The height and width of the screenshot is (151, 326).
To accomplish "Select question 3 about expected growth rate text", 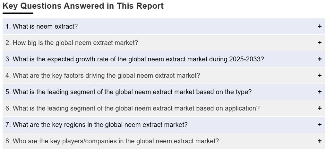I will tap(135, 59).
